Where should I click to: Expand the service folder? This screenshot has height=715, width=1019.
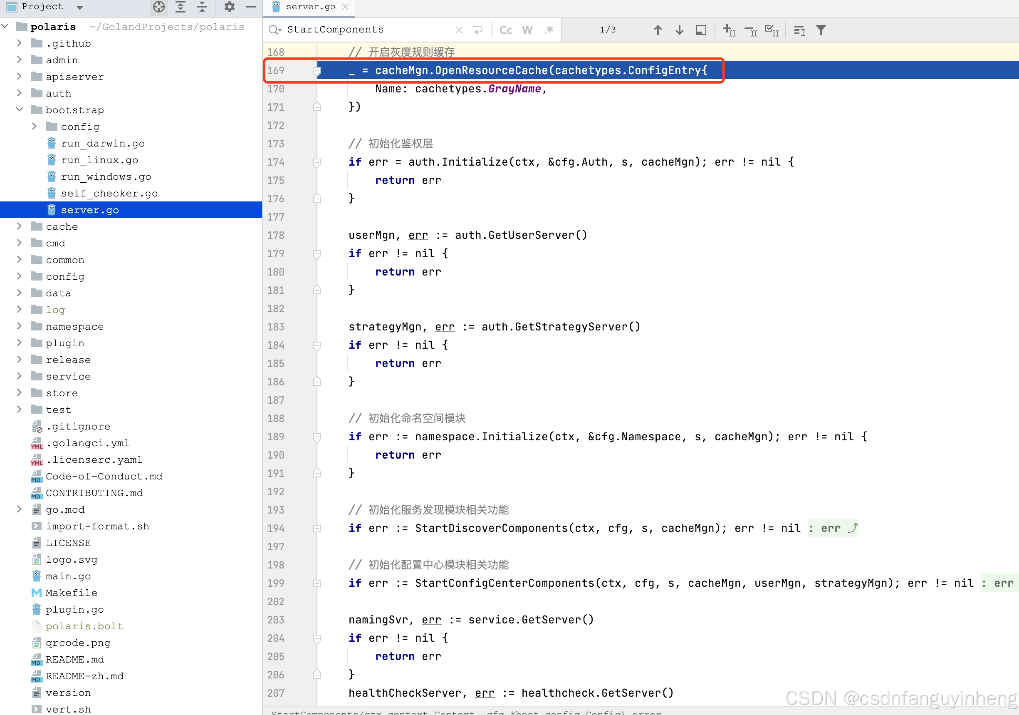click(x=19, y=376)
